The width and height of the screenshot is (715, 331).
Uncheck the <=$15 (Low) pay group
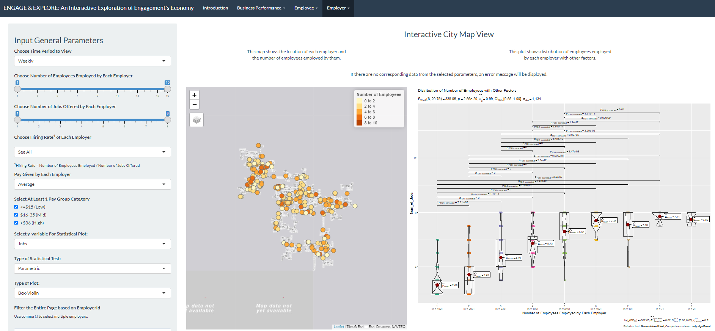16,207
